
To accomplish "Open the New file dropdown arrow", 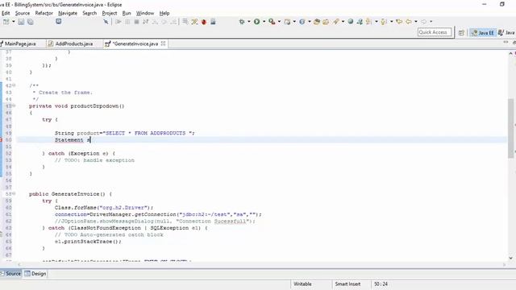I will coord(13,22).
